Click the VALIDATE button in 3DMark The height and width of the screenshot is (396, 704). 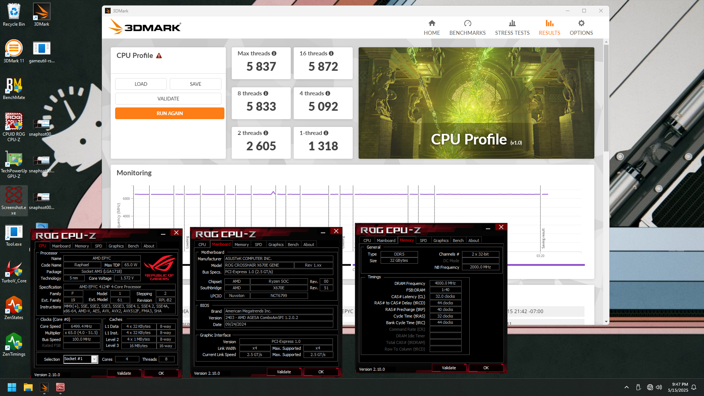click(168, 99)
